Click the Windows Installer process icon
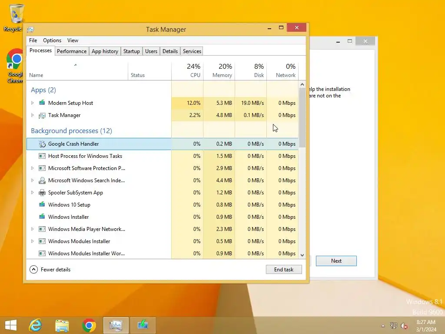 pyautogui.click(x=42, y=217)
